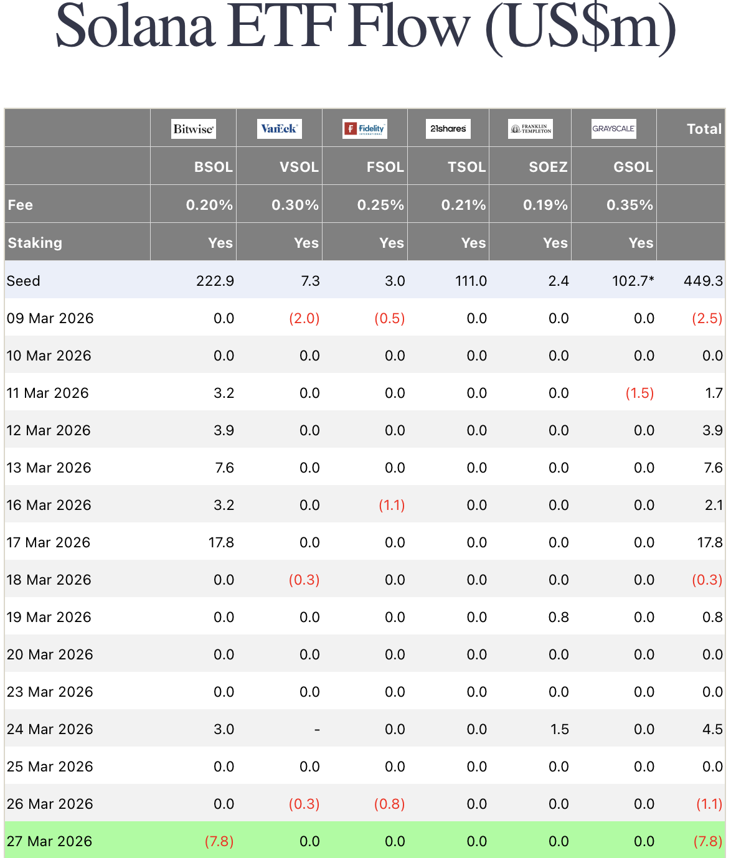This screenshot has height=858, width=731.
Task: Click the Total column header
Action: click(x=704, y=129)
